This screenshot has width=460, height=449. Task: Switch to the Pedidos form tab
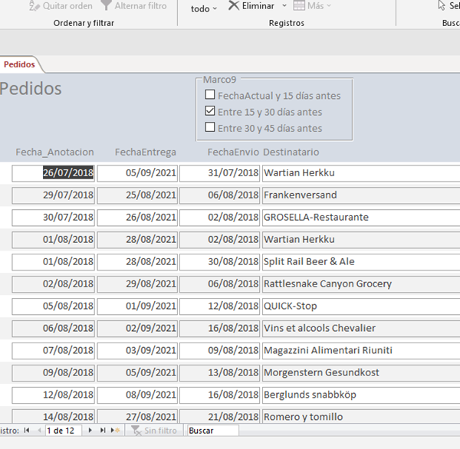point(19,64)
